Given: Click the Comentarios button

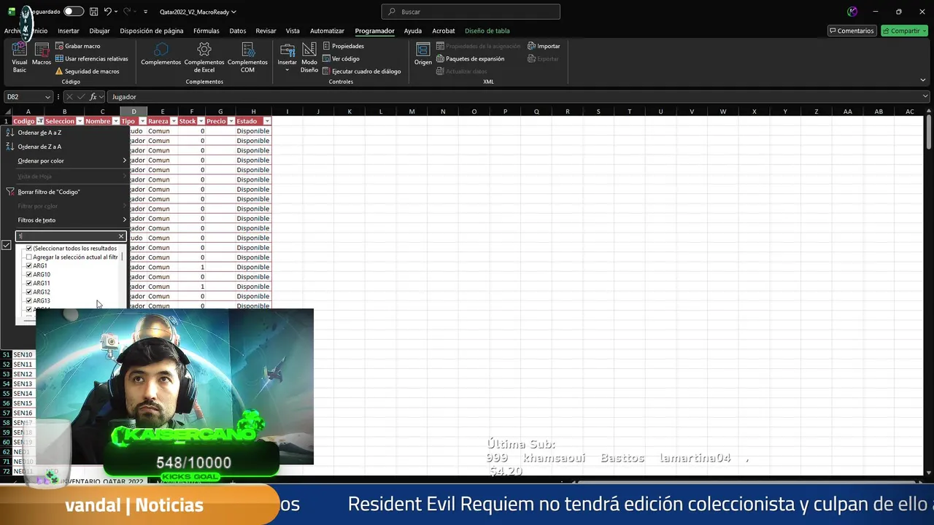Looking at the screenshot, I should click(852, 31).
